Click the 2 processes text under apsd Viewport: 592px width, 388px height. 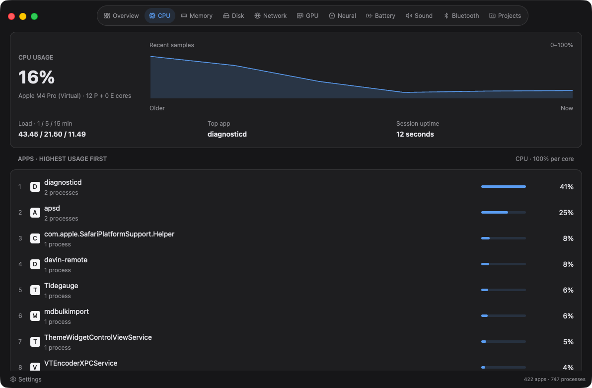[61, 219]
